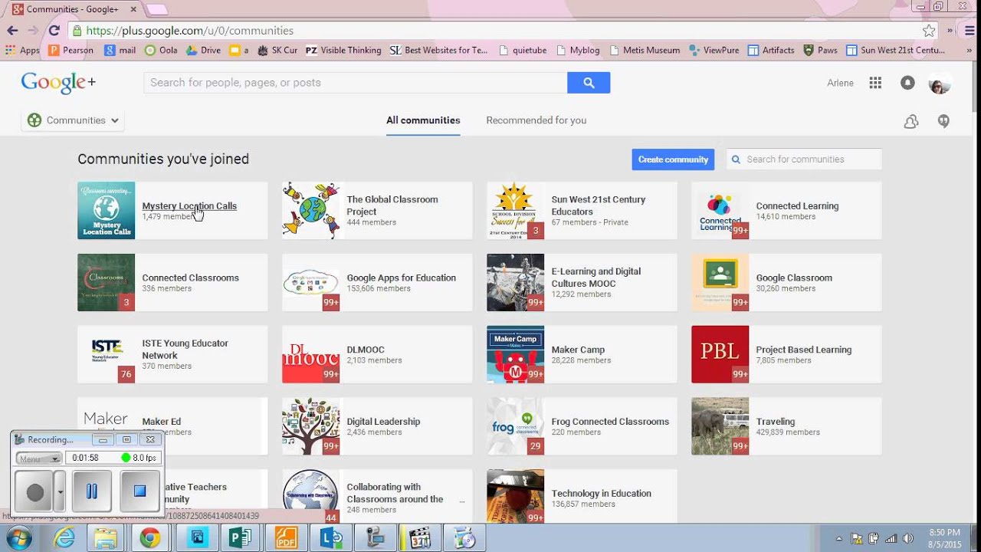Open Chrome from the taskbar
Image resolution: width=981 pixels, height=552 pixels.
(x=150, y=538)
